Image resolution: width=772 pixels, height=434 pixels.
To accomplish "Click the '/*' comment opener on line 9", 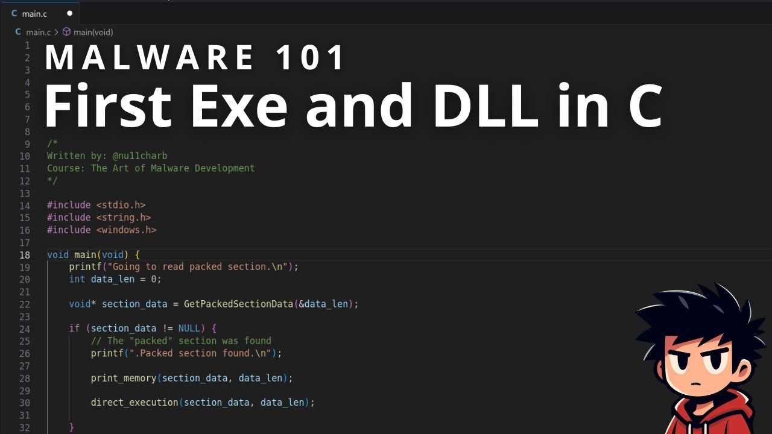I will pos(52,144).
